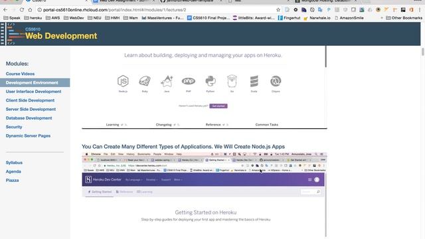Expand the By Language menu in Heroku screenshot

click(133, 180)
